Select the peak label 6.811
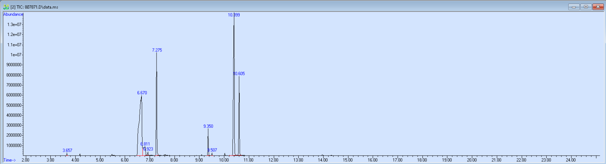Viewport: 606px width, 164px height. (145, 144)
